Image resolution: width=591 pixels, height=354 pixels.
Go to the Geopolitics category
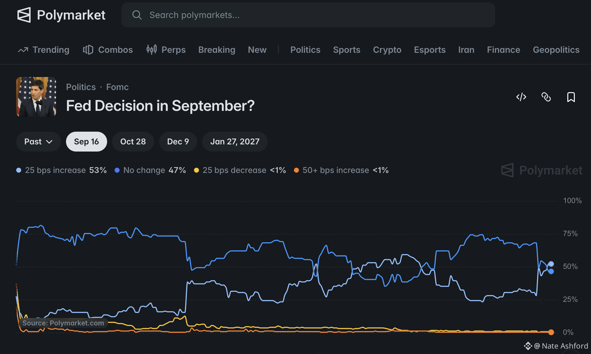556,50
